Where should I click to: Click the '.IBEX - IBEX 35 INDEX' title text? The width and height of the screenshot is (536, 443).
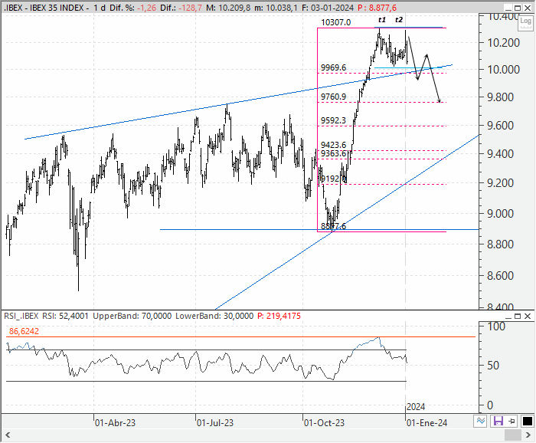click(x=44, y=8)
